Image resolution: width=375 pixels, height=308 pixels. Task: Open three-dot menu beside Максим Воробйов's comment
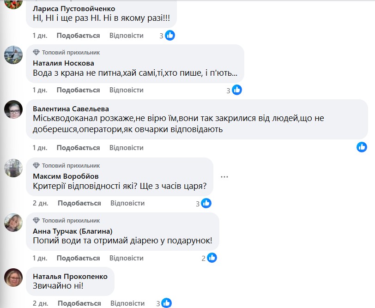point(224,176)
